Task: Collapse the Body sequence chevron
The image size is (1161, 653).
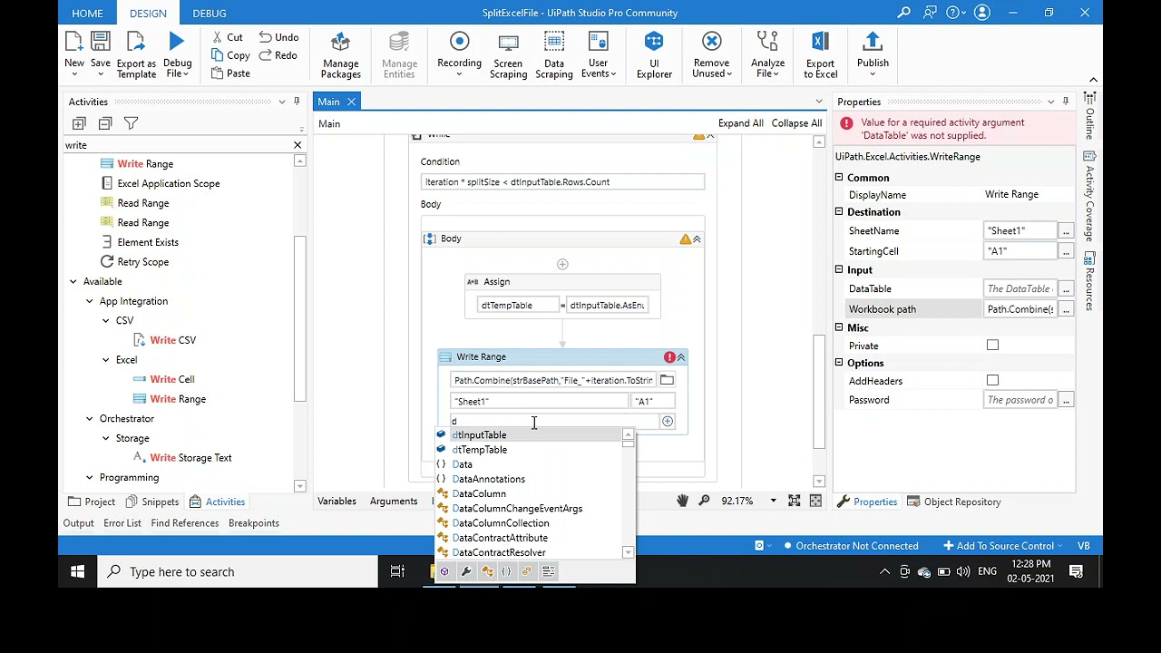Action: 697,239
